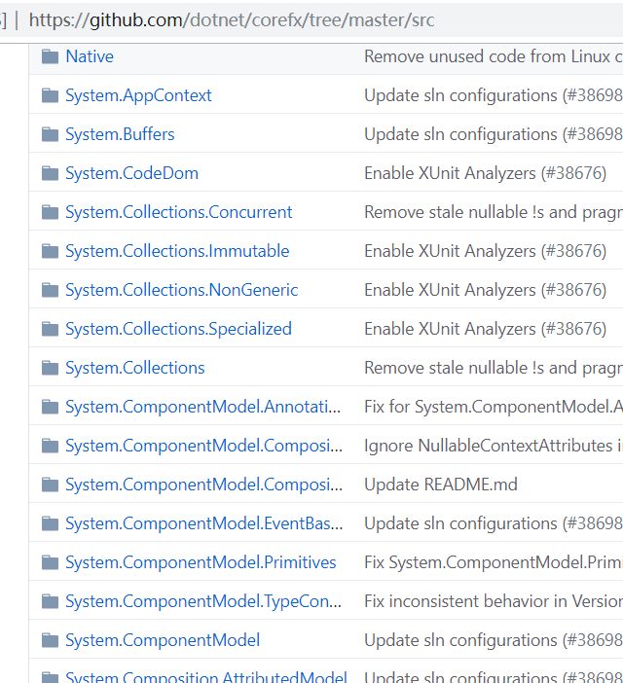Click the folder icon beside System.Buffers

tap(50, 134)
